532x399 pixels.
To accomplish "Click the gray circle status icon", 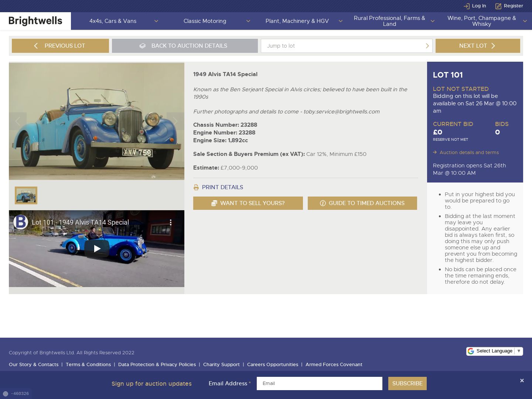I will tap(6, 394).
